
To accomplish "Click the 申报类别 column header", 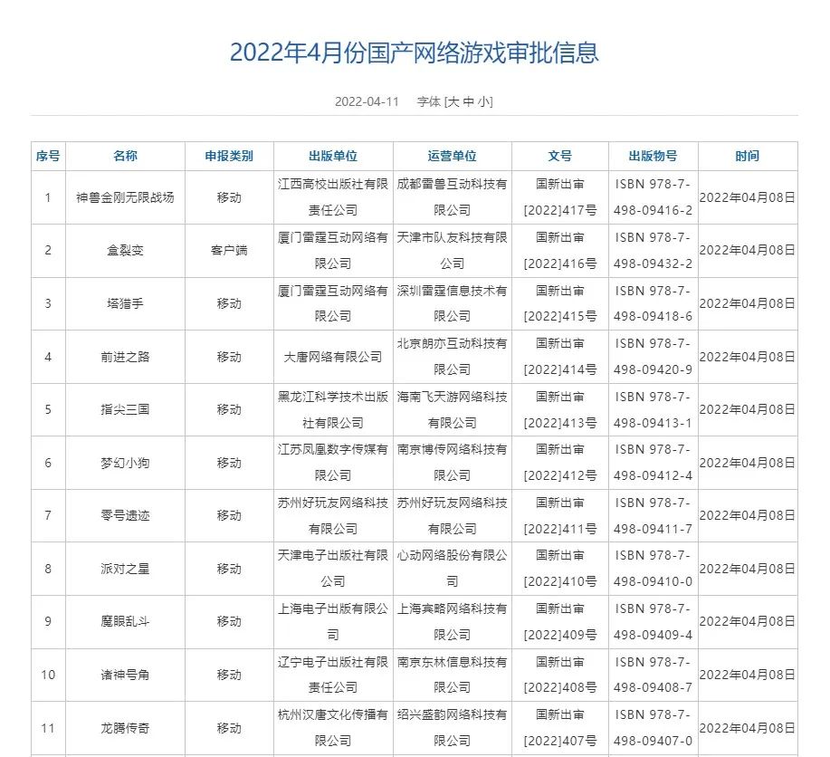I will (x=229, y=156).
